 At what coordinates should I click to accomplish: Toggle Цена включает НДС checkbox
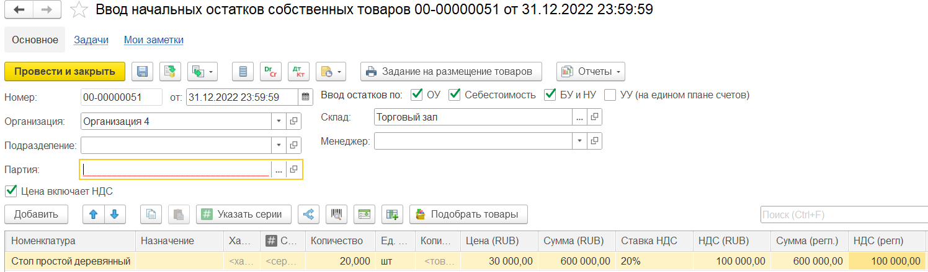pyautogui.click(x=11, y=191)
